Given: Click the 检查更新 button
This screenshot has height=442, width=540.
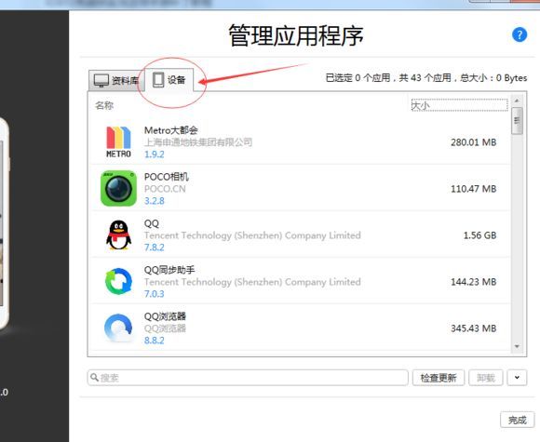Looking at the screenshot, I should pyautogui.click(x=439, y=378).
